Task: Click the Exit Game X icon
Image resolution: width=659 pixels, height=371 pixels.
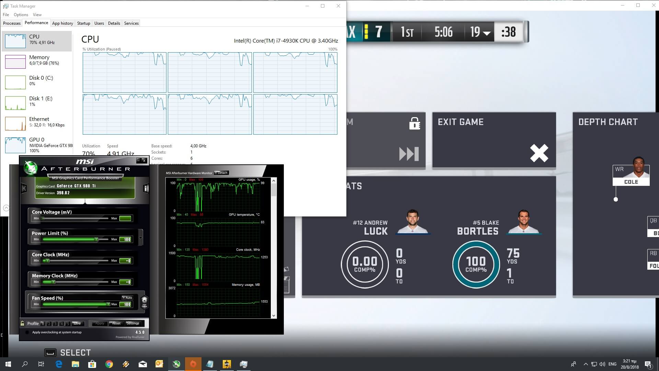Action: (x=539, y=153)
